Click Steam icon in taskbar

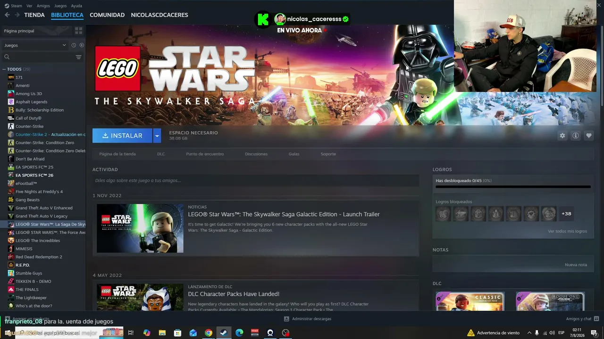[x=224, y=333]
